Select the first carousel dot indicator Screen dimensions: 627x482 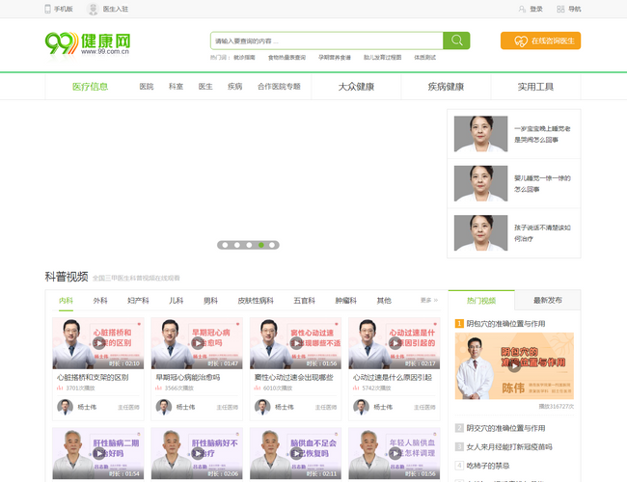tap(225, 245)
